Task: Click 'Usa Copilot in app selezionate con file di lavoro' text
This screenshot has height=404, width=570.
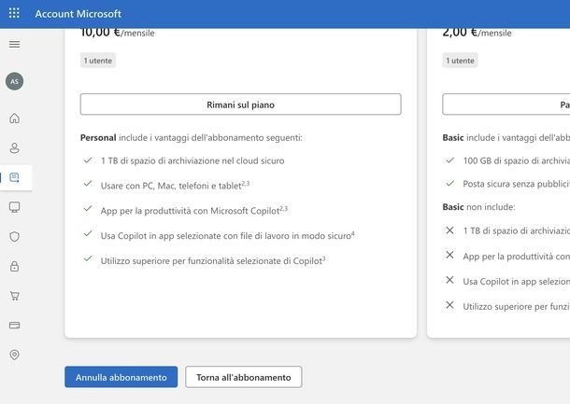Action: coord(228,235)
